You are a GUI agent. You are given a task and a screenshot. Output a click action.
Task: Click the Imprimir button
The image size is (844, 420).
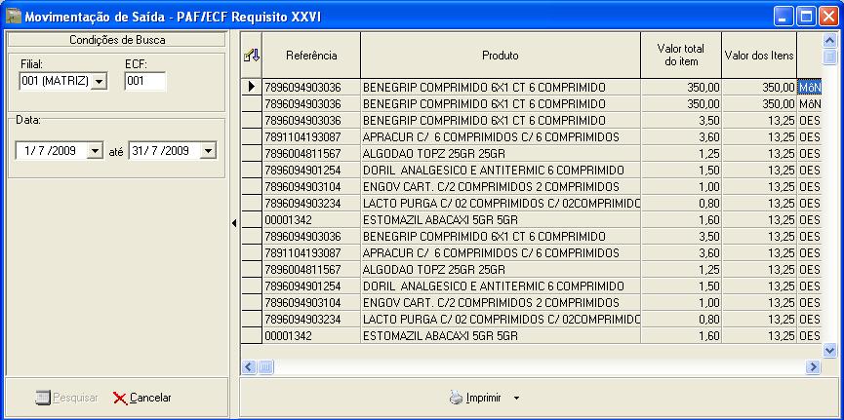coord(483,398)
